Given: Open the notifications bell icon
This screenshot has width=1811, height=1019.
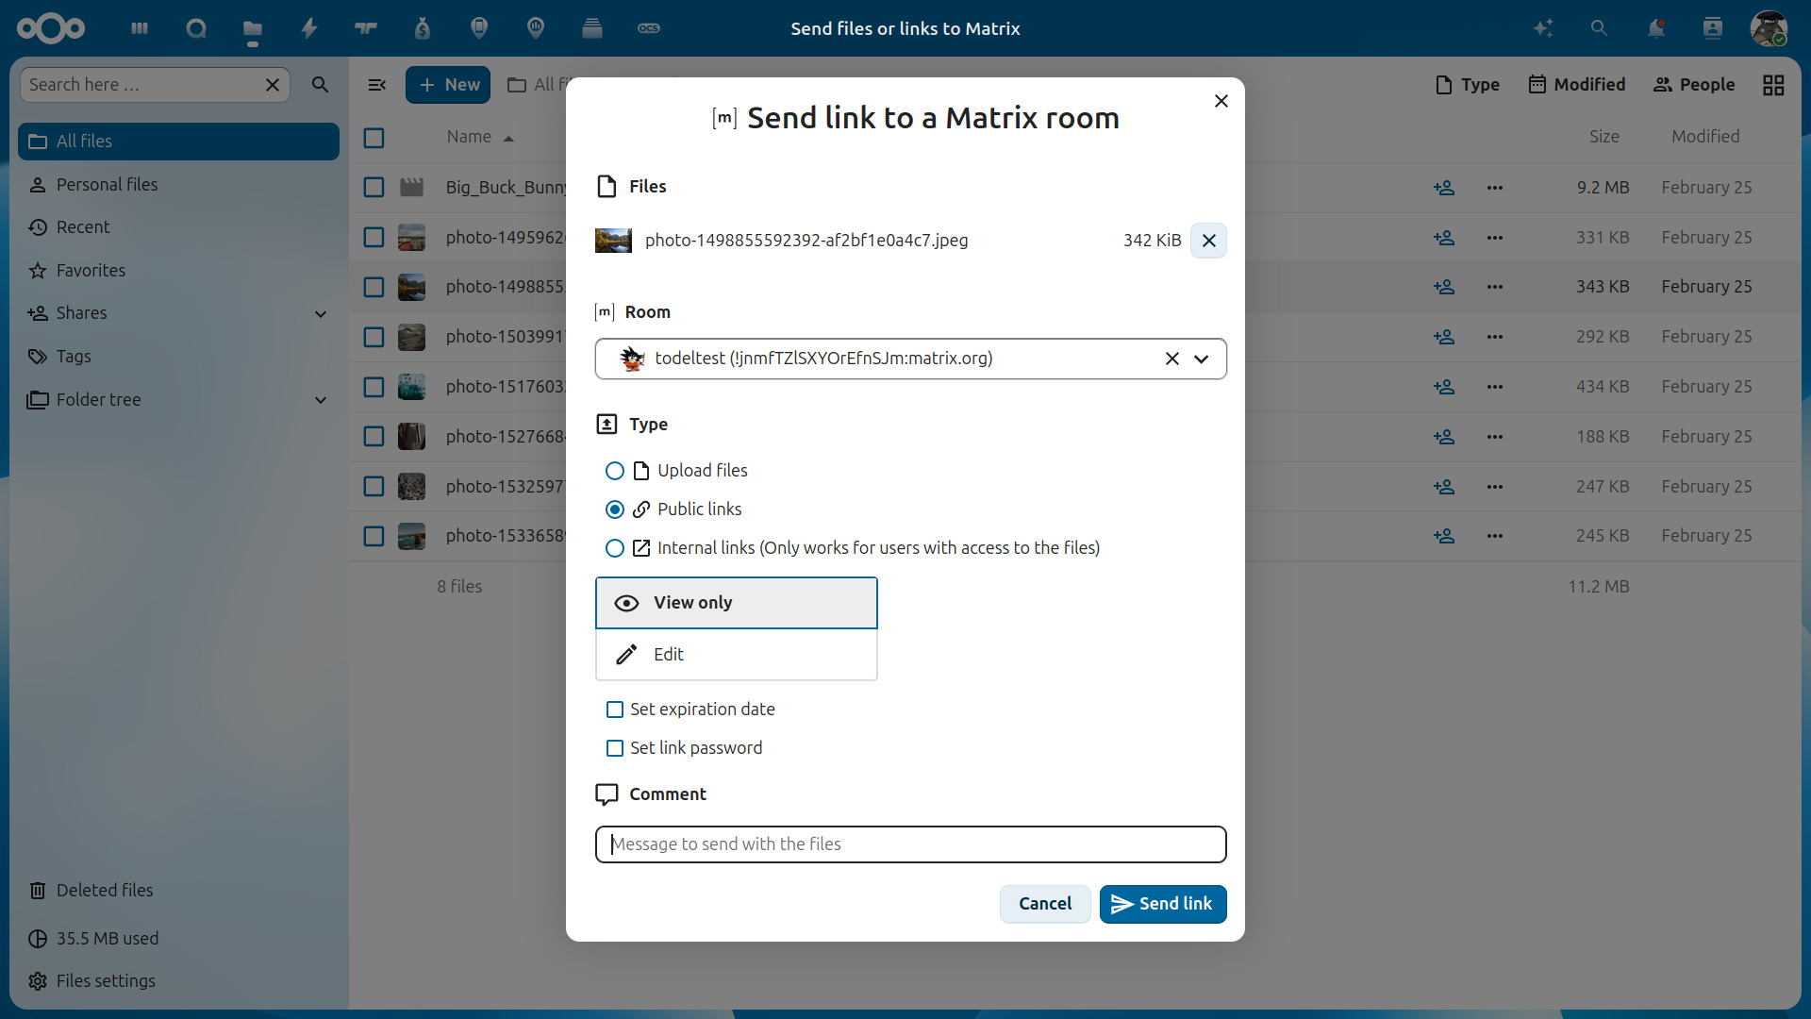Looking at the screenshot, I should 1655,28.
